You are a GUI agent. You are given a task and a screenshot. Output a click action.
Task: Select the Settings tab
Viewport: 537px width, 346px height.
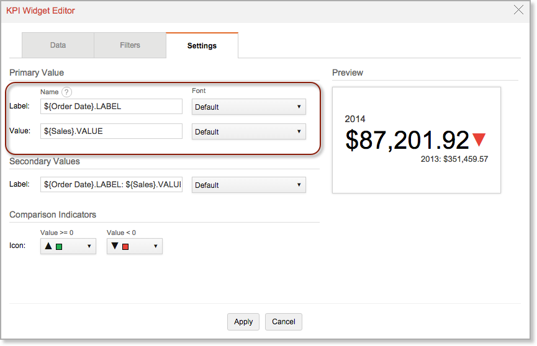click(202, 45)
